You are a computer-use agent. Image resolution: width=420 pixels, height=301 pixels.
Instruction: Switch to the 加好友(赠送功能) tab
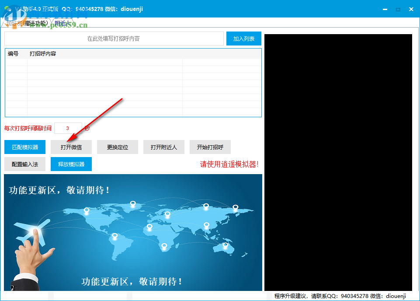(27, 23)
